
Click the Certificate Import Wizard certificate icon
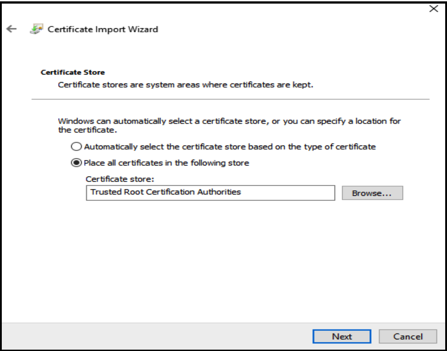(36, 29)
